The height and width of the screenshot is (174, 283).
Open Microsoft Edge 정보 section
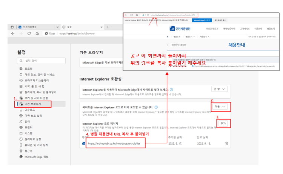(37, 157)
